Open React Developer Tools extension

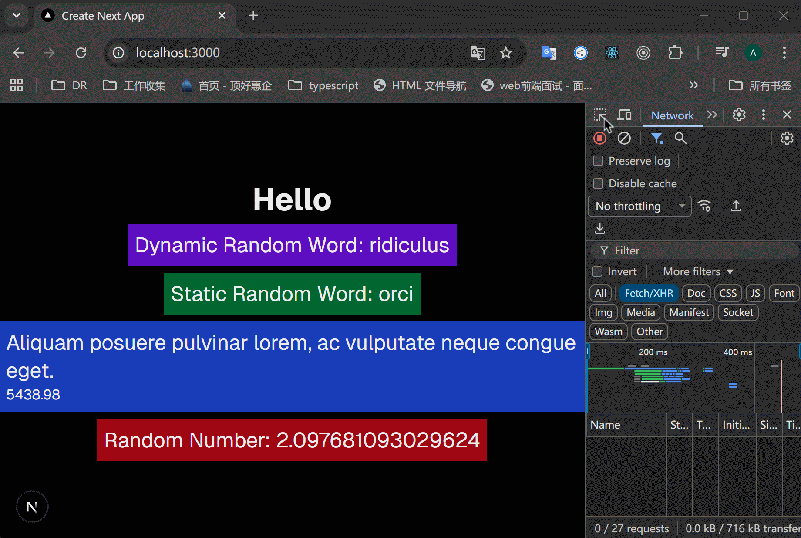tap(612, 53)
